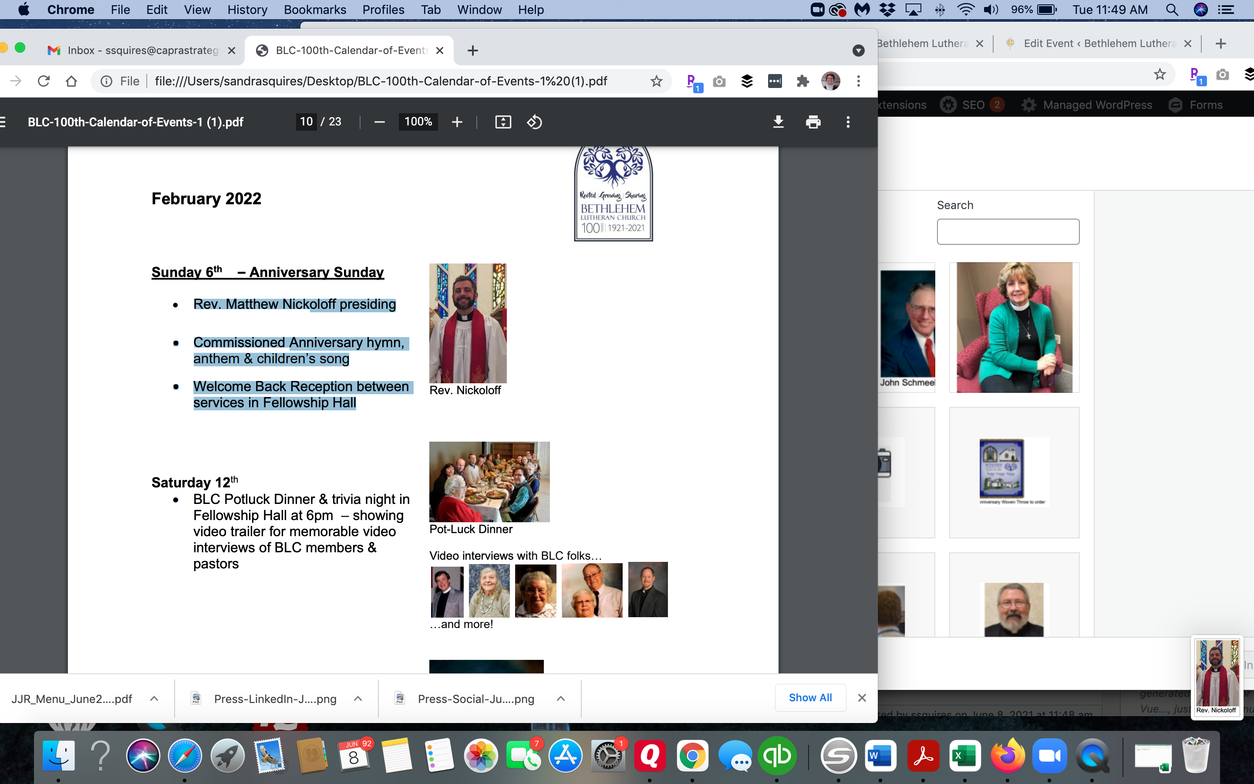Click the 100% zoom level field

418,122
